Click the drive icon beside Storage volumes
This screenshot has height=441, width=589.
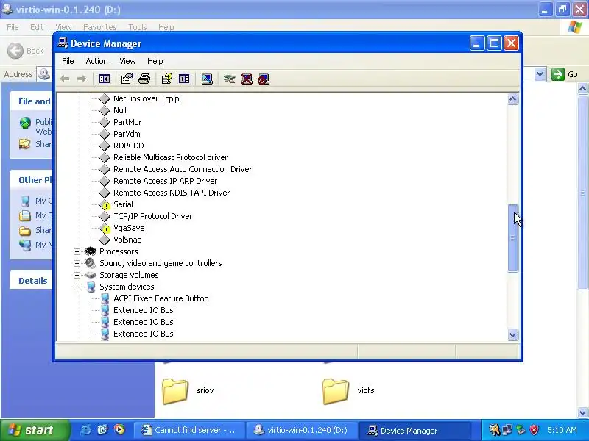[90, 275]
